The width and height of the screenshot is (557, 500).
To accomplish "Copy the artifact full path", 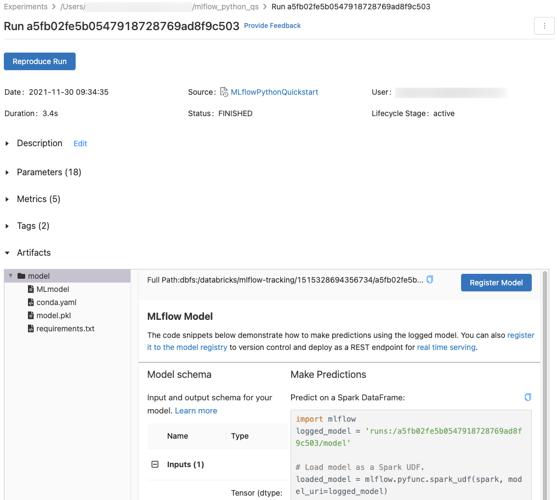I will pyautogui.click(x=430, y=280).
